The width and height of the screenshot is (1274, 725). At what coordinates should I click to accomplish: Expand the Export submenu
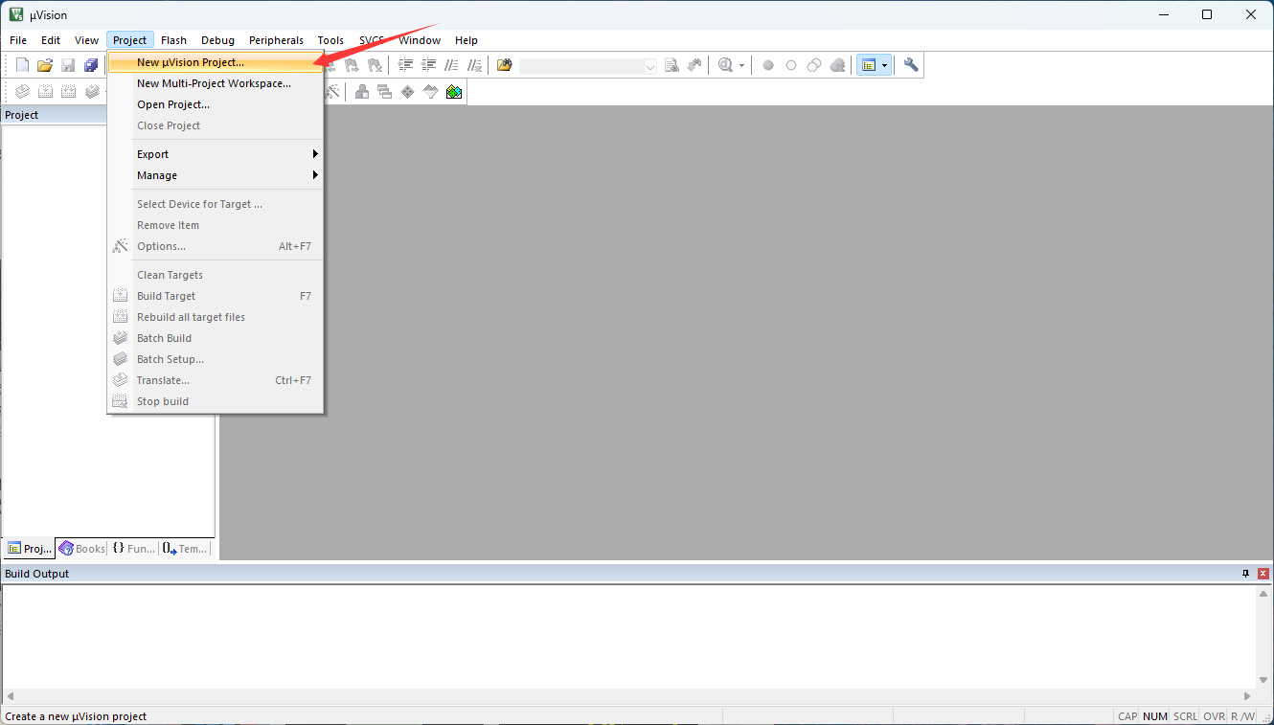click(216, 154)
